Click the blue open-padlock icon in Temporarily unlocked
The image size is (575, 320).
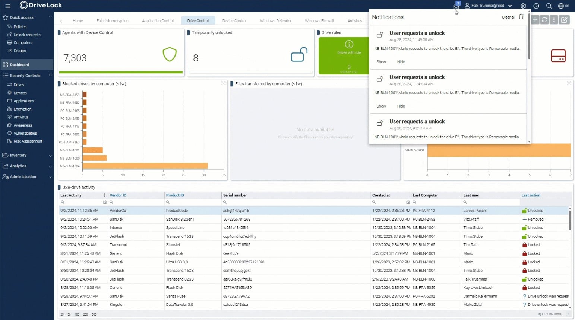[x=299, y=54]
